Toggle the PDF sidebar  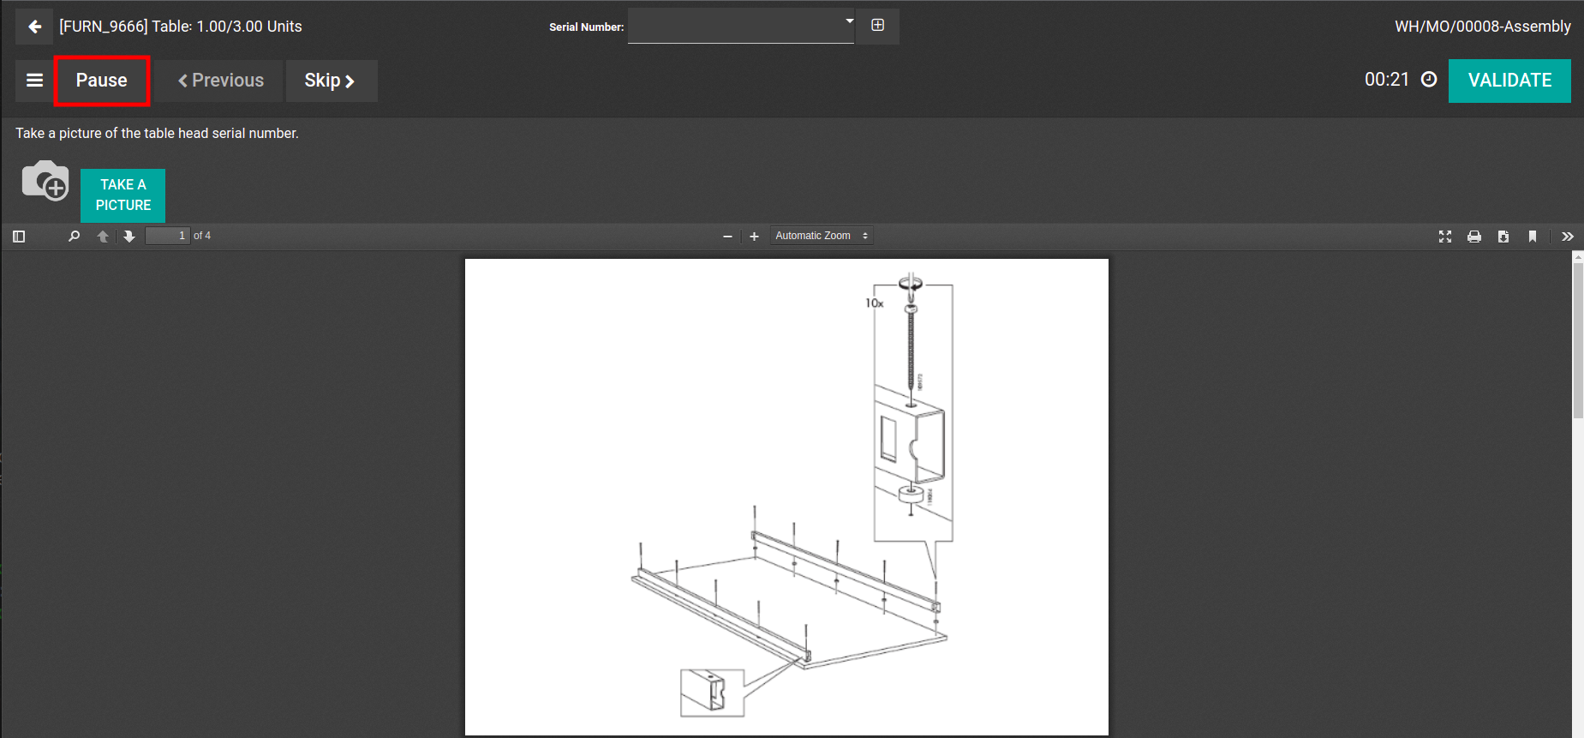tap(19, 237)
